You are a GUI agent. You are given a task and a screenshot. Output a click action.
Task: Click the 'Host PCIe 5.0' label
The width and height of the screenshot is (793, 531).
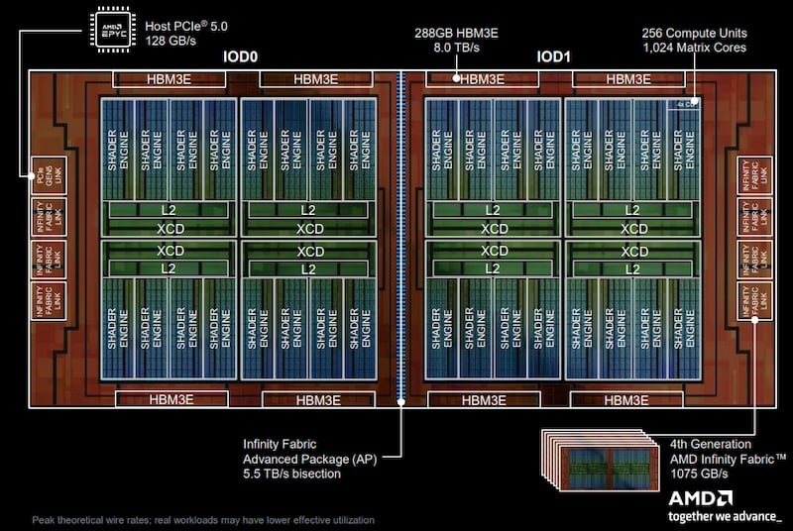tap(186, 27)
